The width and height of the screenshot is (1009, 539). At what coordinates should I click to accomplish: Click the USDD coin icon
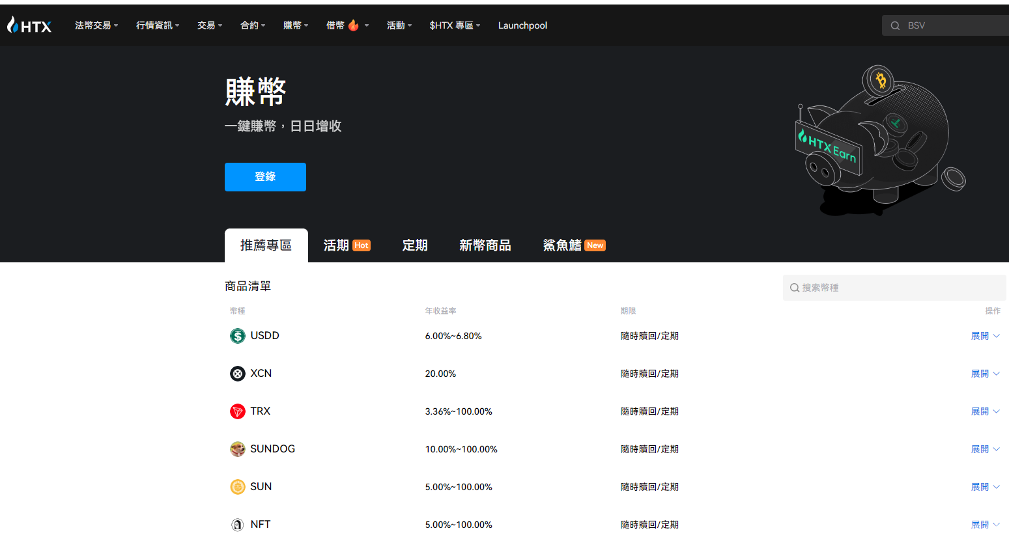pyautogui.click(x=238, y=336)
